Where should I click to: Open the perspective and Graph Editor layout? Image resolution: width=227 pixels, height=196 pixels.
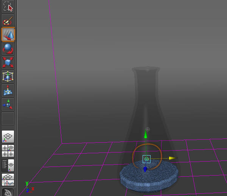(8, 179)
